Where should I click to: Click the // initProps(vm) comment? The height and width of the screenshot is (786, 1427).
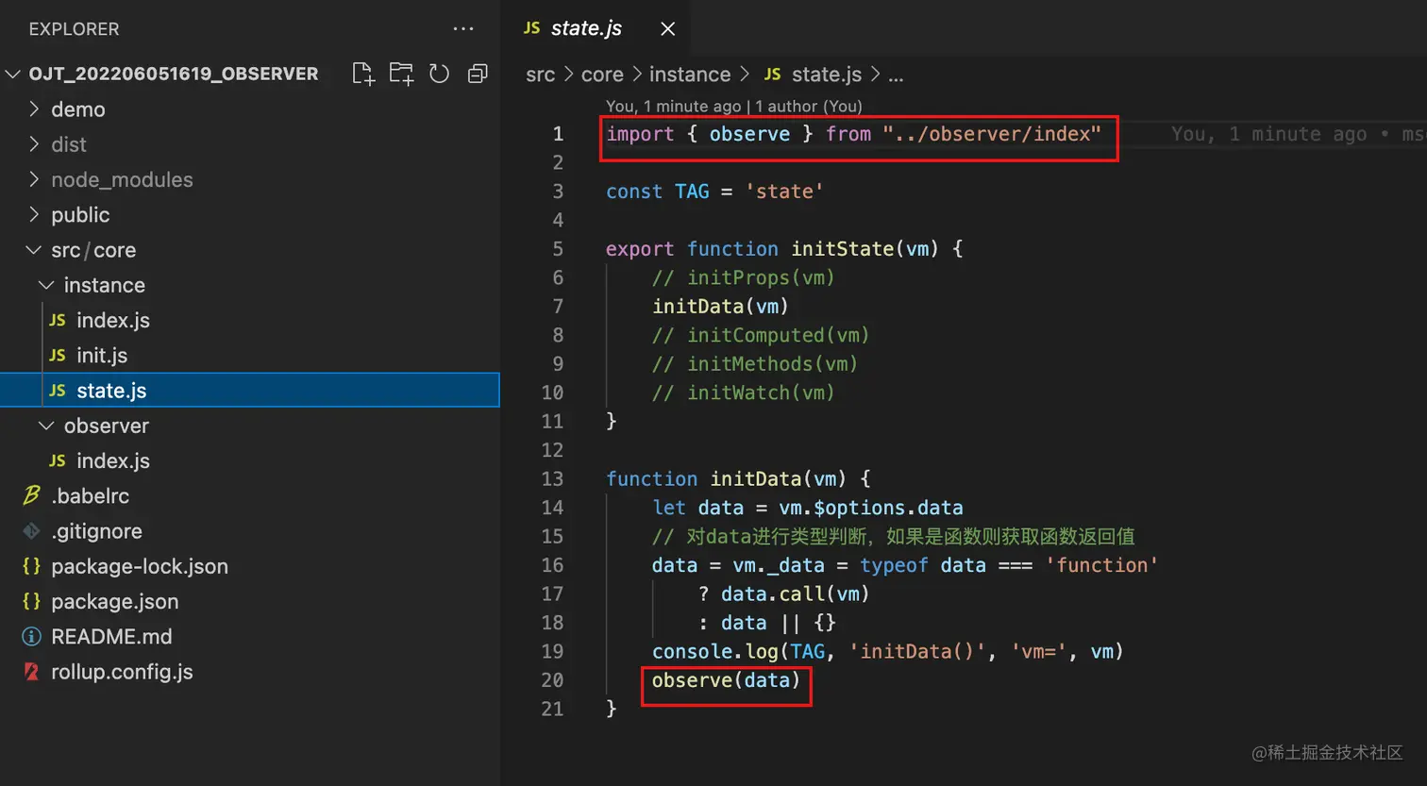[744, 278]
